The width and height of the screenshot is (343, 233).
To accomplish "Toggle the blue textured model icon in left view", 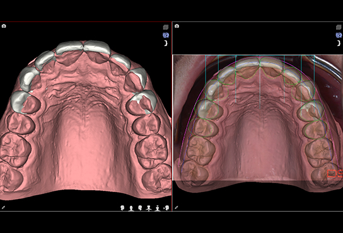I will [x=166, y=35].
